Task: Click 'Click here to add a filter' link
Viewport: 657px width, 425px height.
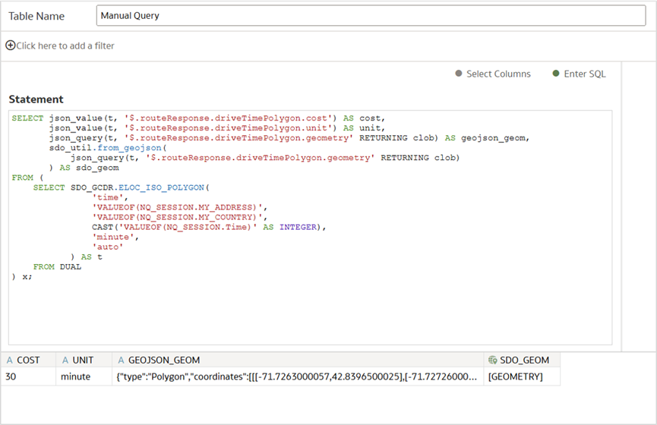Action: coord(65,46)
